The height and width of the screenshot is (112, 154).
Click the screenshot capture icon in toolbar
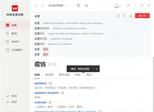click(x=86, y=6)
